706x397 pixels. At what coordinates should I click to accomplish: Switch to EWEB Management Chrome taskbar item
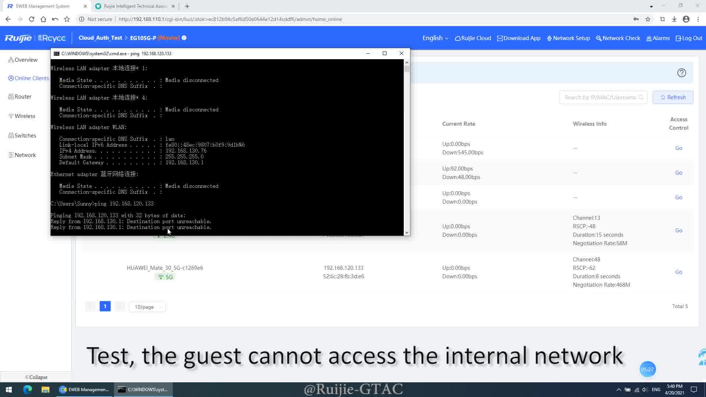click(x=85, y=390)
